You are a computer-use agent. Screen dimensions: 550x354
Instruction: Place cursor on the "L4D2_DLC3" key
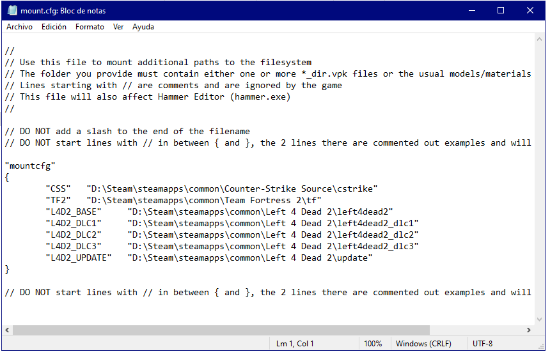74,247
